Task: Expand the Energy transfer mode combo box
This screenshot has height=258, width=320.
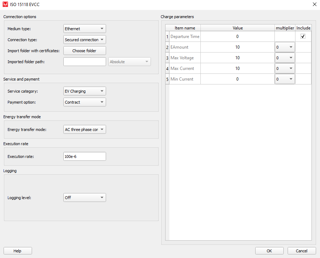Action: coord(84,130)
